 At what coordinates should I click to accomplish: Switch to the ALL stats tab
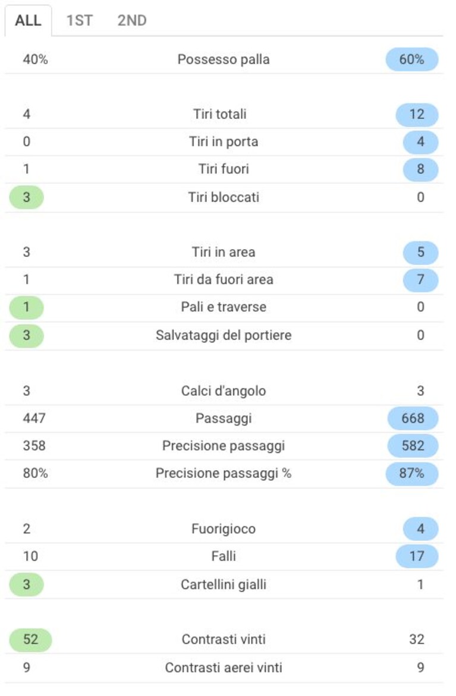pos(28,20)
